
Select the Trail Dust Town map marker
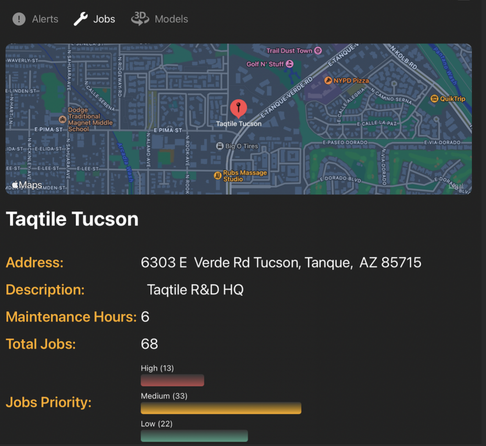pos(318,50)
